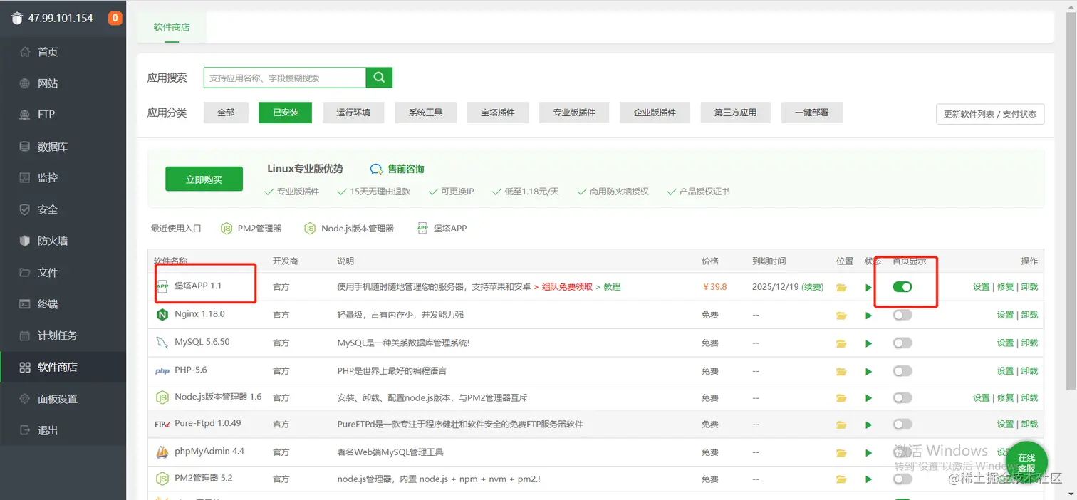Click status play icon for Nginx
The image size is (1077, 500).
tap(868, 315)
